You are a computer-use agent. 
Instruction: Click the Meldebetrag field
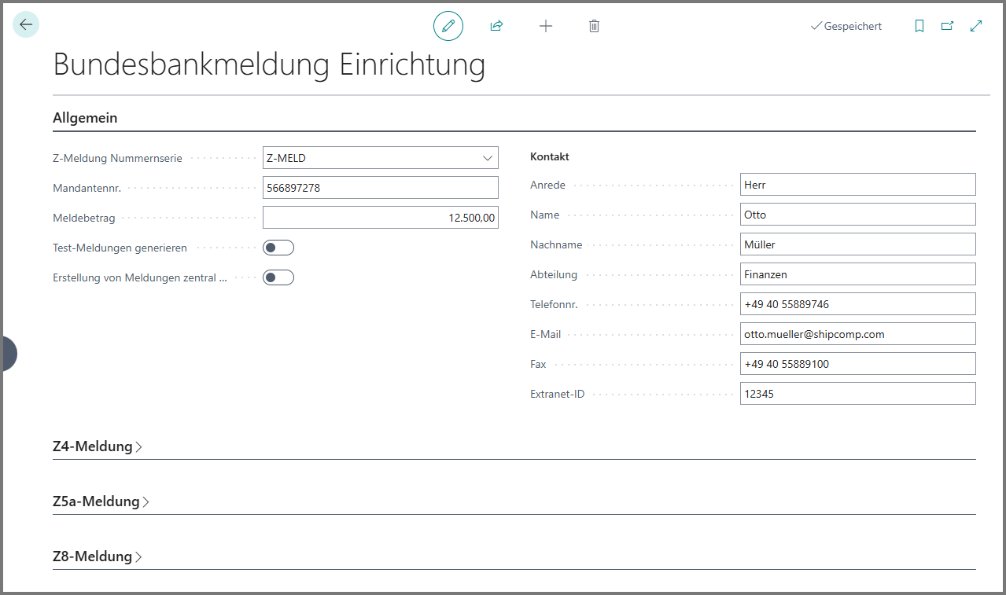click(x=381, y=218)
